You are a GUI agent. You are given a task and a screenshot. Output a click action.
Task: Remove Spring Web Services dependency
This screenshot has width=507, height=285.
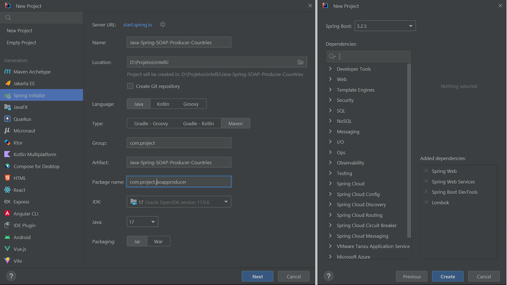point(426,181)
